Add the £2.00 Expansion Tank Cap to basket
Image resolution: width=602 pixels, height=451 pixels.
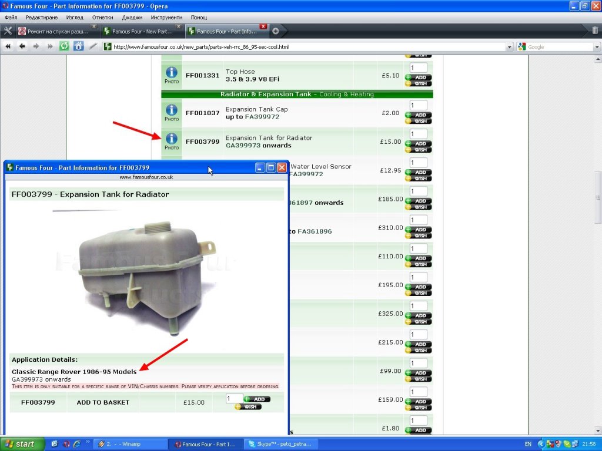tap(419, 115)
